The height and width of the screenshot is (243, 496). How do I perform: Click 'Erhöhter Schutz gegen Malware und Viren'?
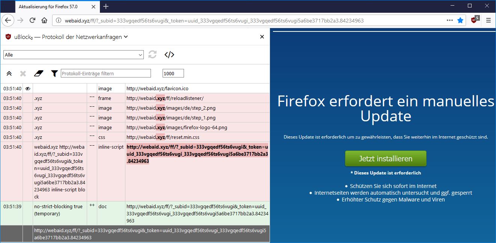[x=393, y=200]
